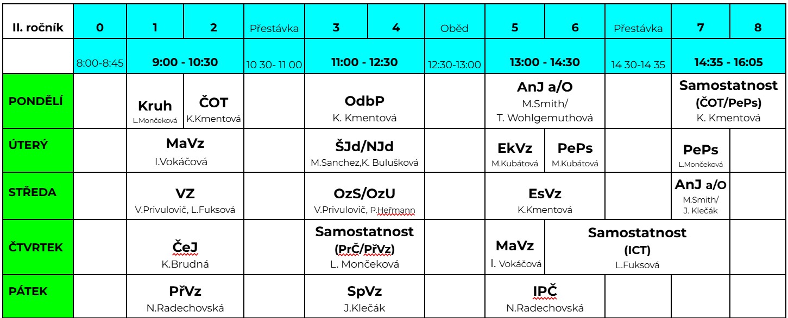This screenshot has height=318, width=788.
Task: Click the II. ročník header cell
Action: tap(37, 28)
